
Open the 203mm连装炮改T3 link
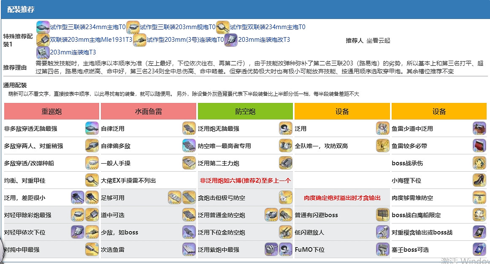(x=264, y=40)
